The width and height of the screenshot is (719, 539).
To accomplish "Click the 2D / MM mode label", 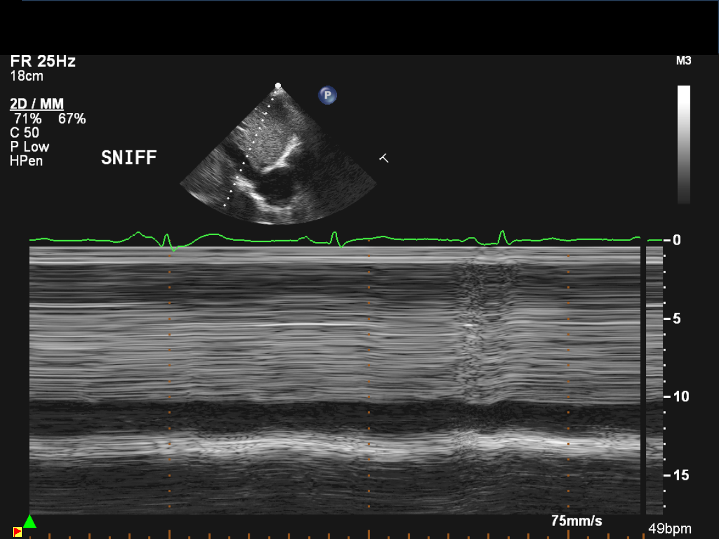I will (x=37, y=104).
